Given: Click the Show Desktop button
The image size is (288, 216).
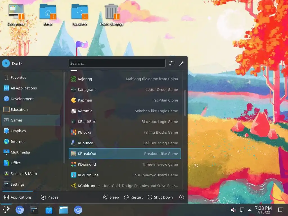Looking at the screenshot, I should (x=281, y=210).
